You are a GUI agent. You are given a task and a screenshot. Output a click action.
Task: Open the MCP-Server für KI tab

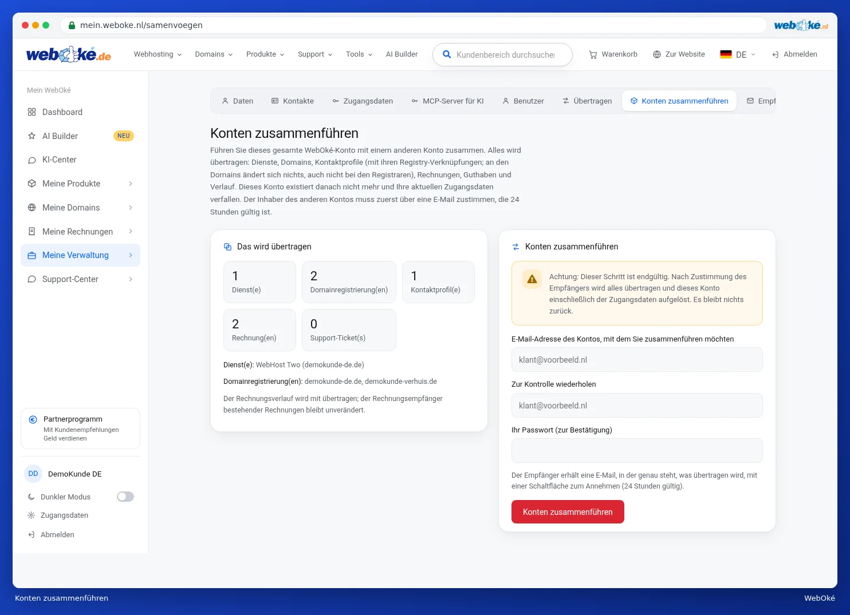447,101
